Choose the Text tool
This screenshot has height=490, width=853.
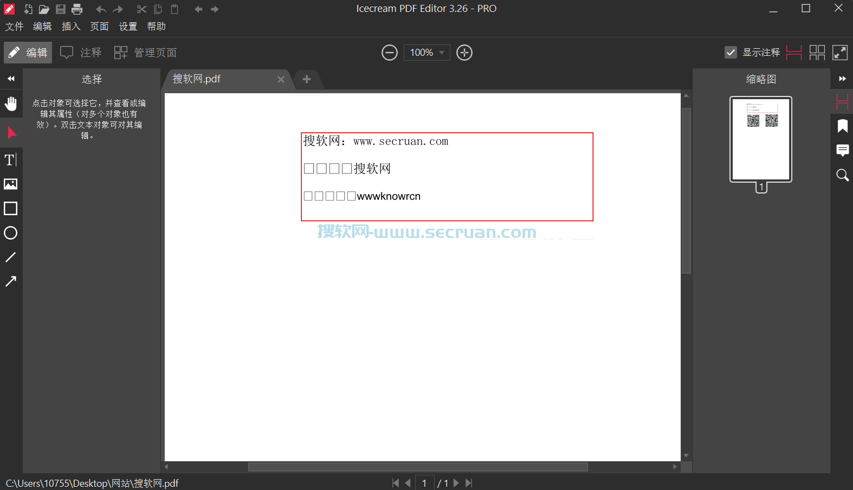11,160
